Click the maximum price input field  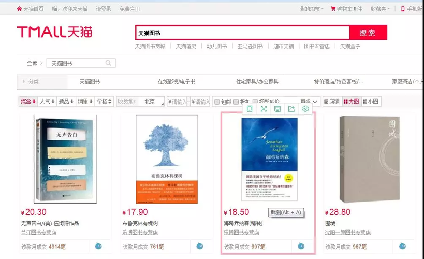coord(200,102)
